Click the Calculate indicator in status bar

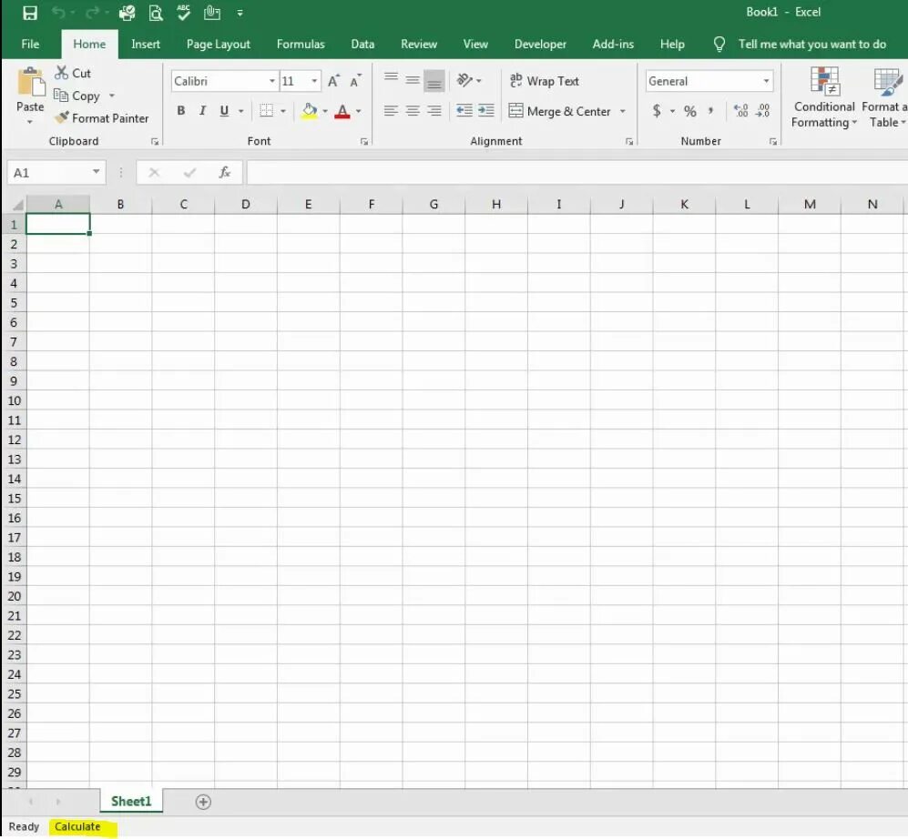[78, 826]
